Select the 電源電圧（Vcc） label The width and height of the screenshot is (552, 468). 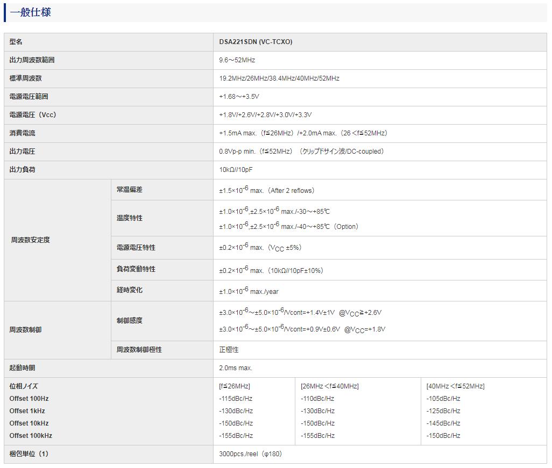(x=33, y=115)
